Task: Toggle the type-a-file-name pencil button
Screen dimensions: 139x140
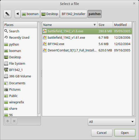Action: click(7, 14)
